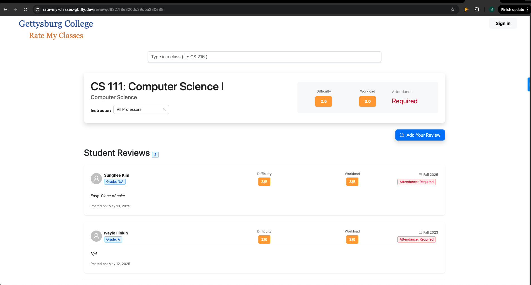Click the overall Difficulty 2.5 badge

pyautogui.click(x=323, y=101)
